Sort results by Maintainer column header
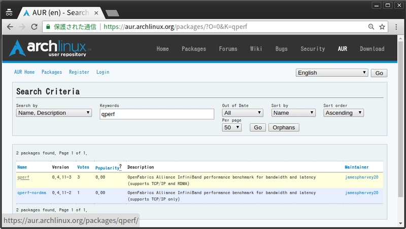The height and width of the screenshot is (229, 406). coord(357,167)
